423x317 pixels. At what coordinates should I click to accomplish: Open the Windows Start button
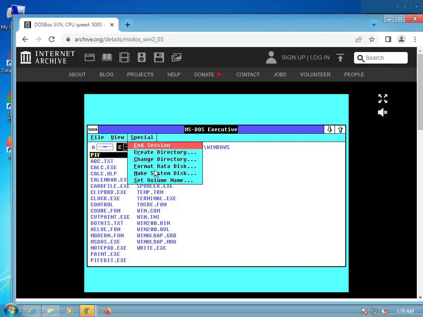click(x=11, y=310)
